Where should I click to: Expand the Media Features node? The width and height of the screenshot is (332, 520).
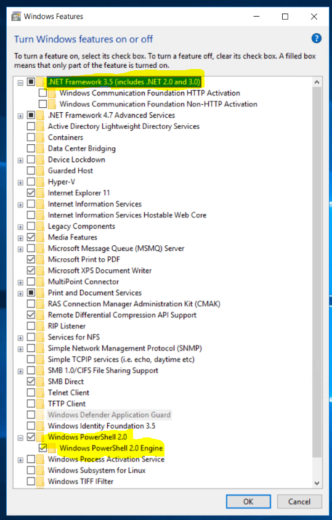[20, 238]
